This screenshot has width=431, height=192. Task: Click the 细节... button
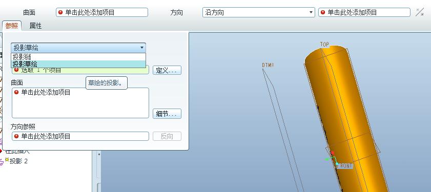click(x=167, y=114)
